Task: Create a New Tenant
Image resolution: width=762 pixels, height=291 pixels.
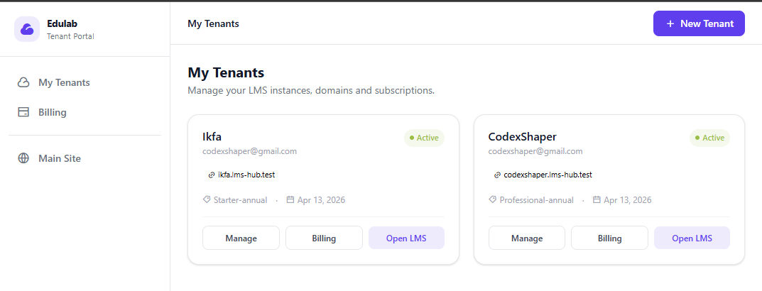Action: coord(699,23)
